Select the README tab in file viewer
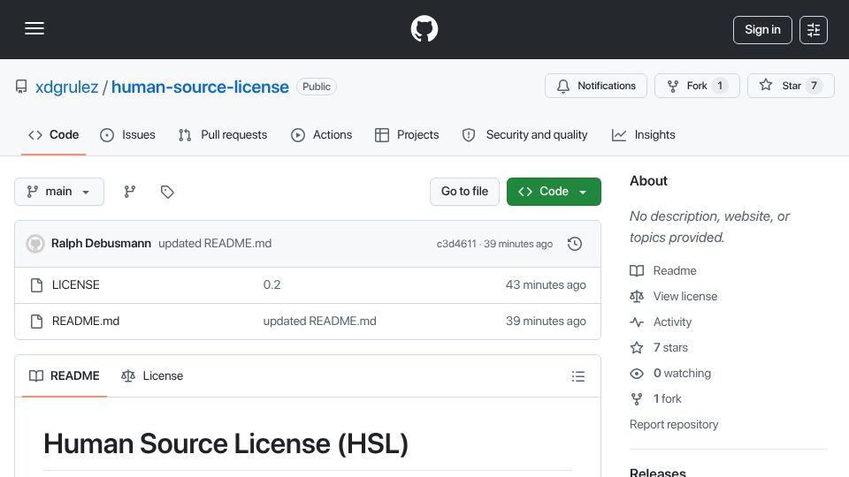The height and width of the screenshot is (477, 849). pos(65,376)
